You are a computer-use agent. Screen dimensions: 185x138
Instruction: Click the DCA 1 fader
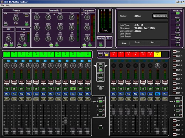click(x=114, y=112)
